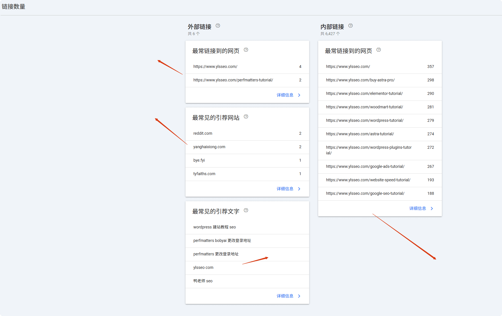Click help icon next to 内部链接 heading
502x316 pixels.
point(351,26)
